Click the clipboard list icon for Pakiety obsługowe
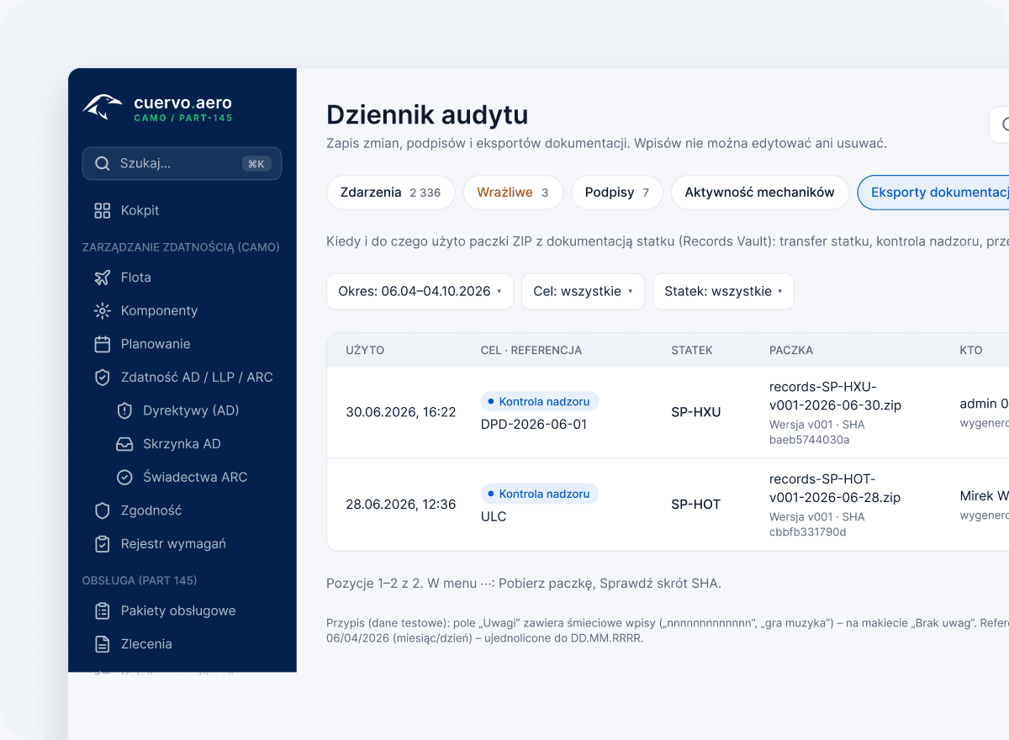 tap(103, 610)
